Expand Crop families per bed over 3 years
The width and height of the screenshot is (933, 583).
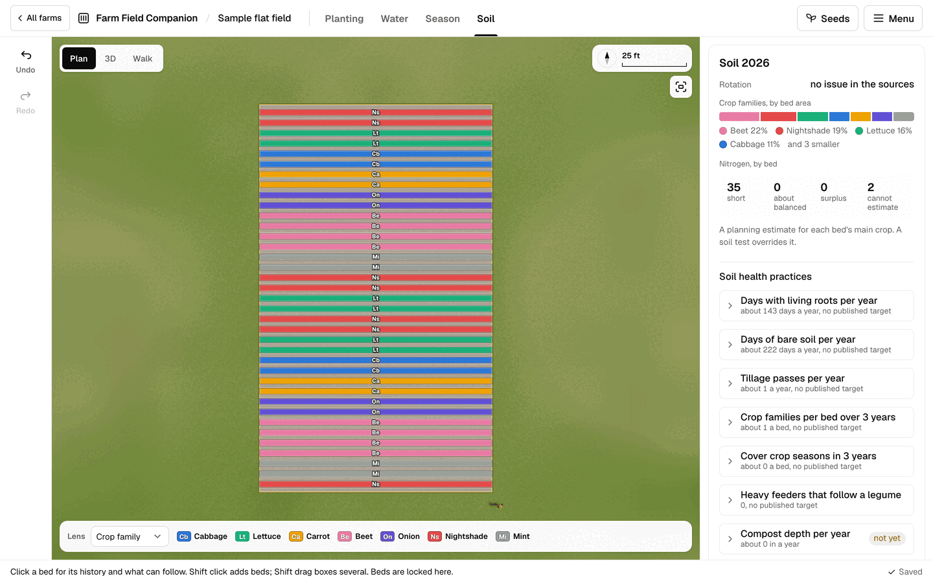click(x=816, y=422)
